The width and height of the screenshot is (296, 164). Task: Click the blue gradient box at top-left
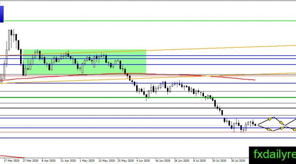[x=2, y=14]
